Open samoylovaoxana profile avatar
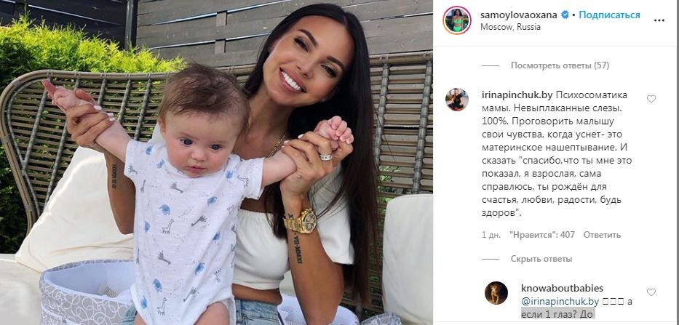The image size is (679, 325). coord(456,20)
